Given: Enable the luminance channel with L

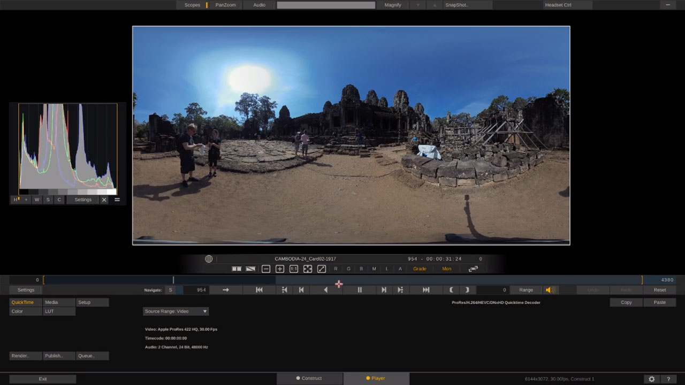Looking at the screenshot, I should click(x=387, y=269).
